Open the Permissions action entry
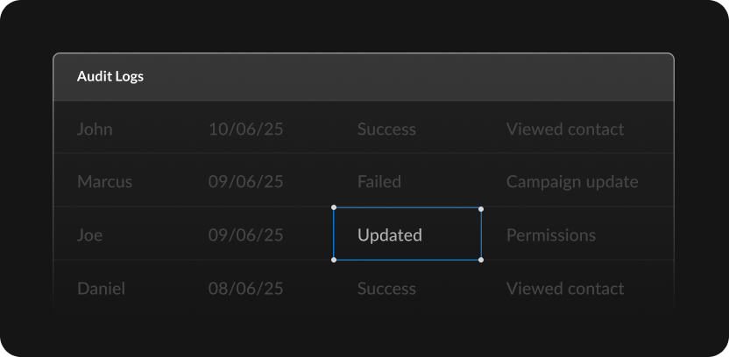This screenshot has height=357, width=729. point(551,234)
